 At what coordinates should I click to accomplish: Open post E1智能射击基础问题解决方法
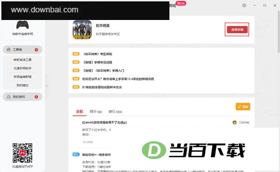[102, 87]
